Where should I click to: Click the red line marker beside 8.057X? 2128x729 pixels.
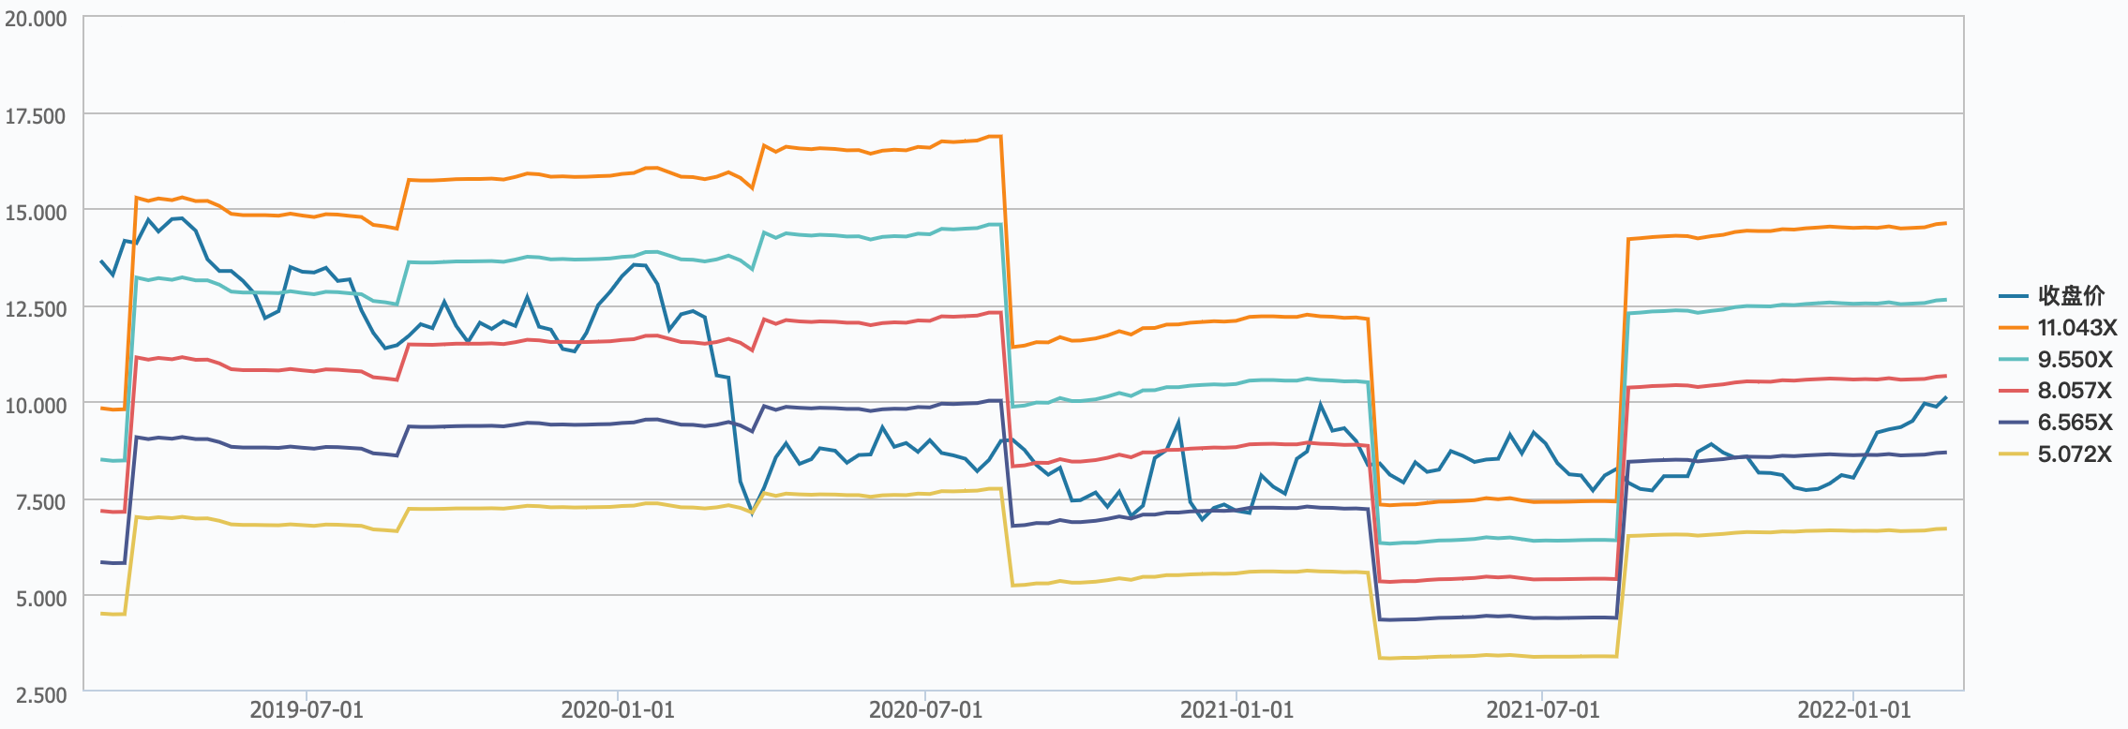point(2014,391)
